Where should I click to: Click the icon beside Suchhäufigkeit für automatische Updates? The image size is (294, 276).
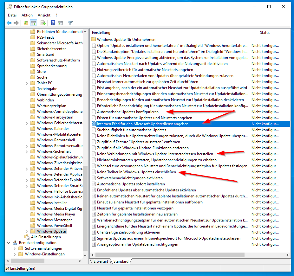94,130
